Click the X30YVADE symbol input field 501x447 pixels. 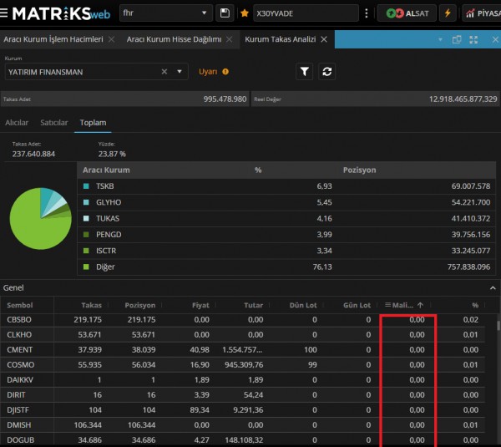(x=306, y=13)
